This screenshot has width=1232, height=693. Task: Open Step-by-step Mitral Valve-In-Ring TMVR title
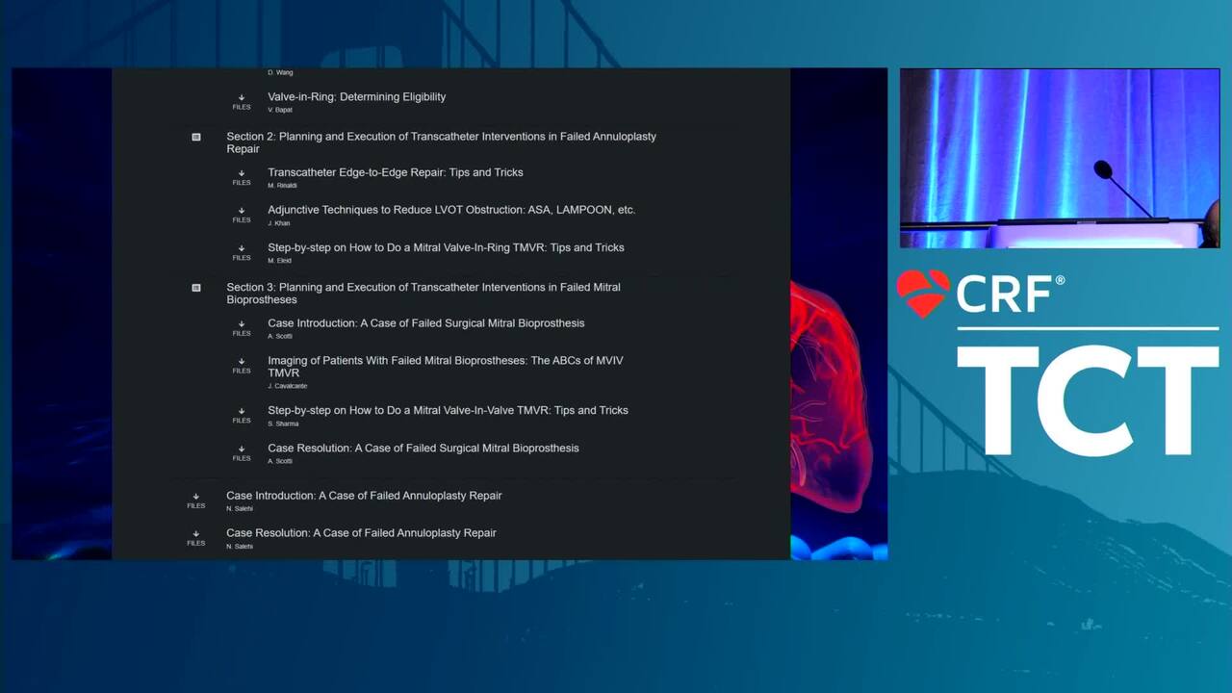[446, 247]
